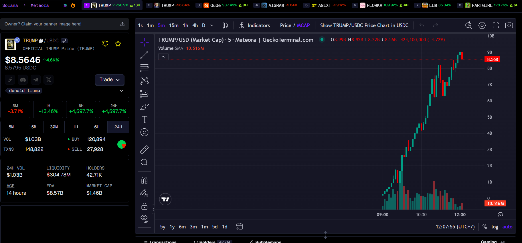
Task: Collapse the drawing toolbar side panel
Action: click(153, 209)
